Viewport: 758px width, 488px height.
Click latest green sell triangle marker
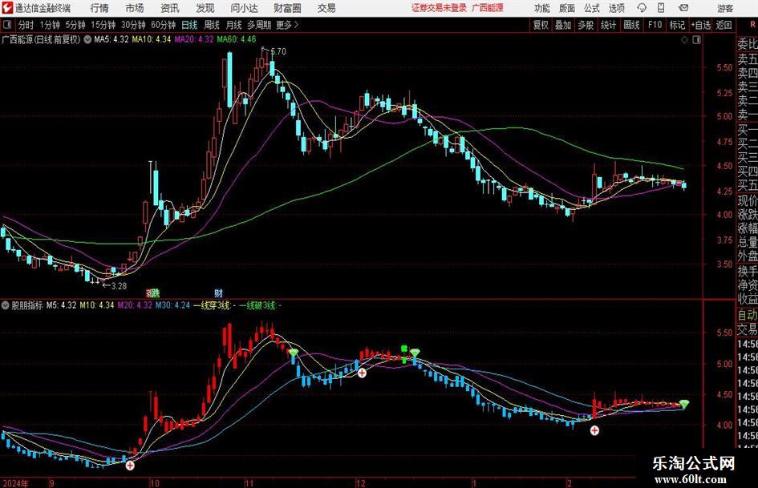pyautogui.click(x=684, y=403)
